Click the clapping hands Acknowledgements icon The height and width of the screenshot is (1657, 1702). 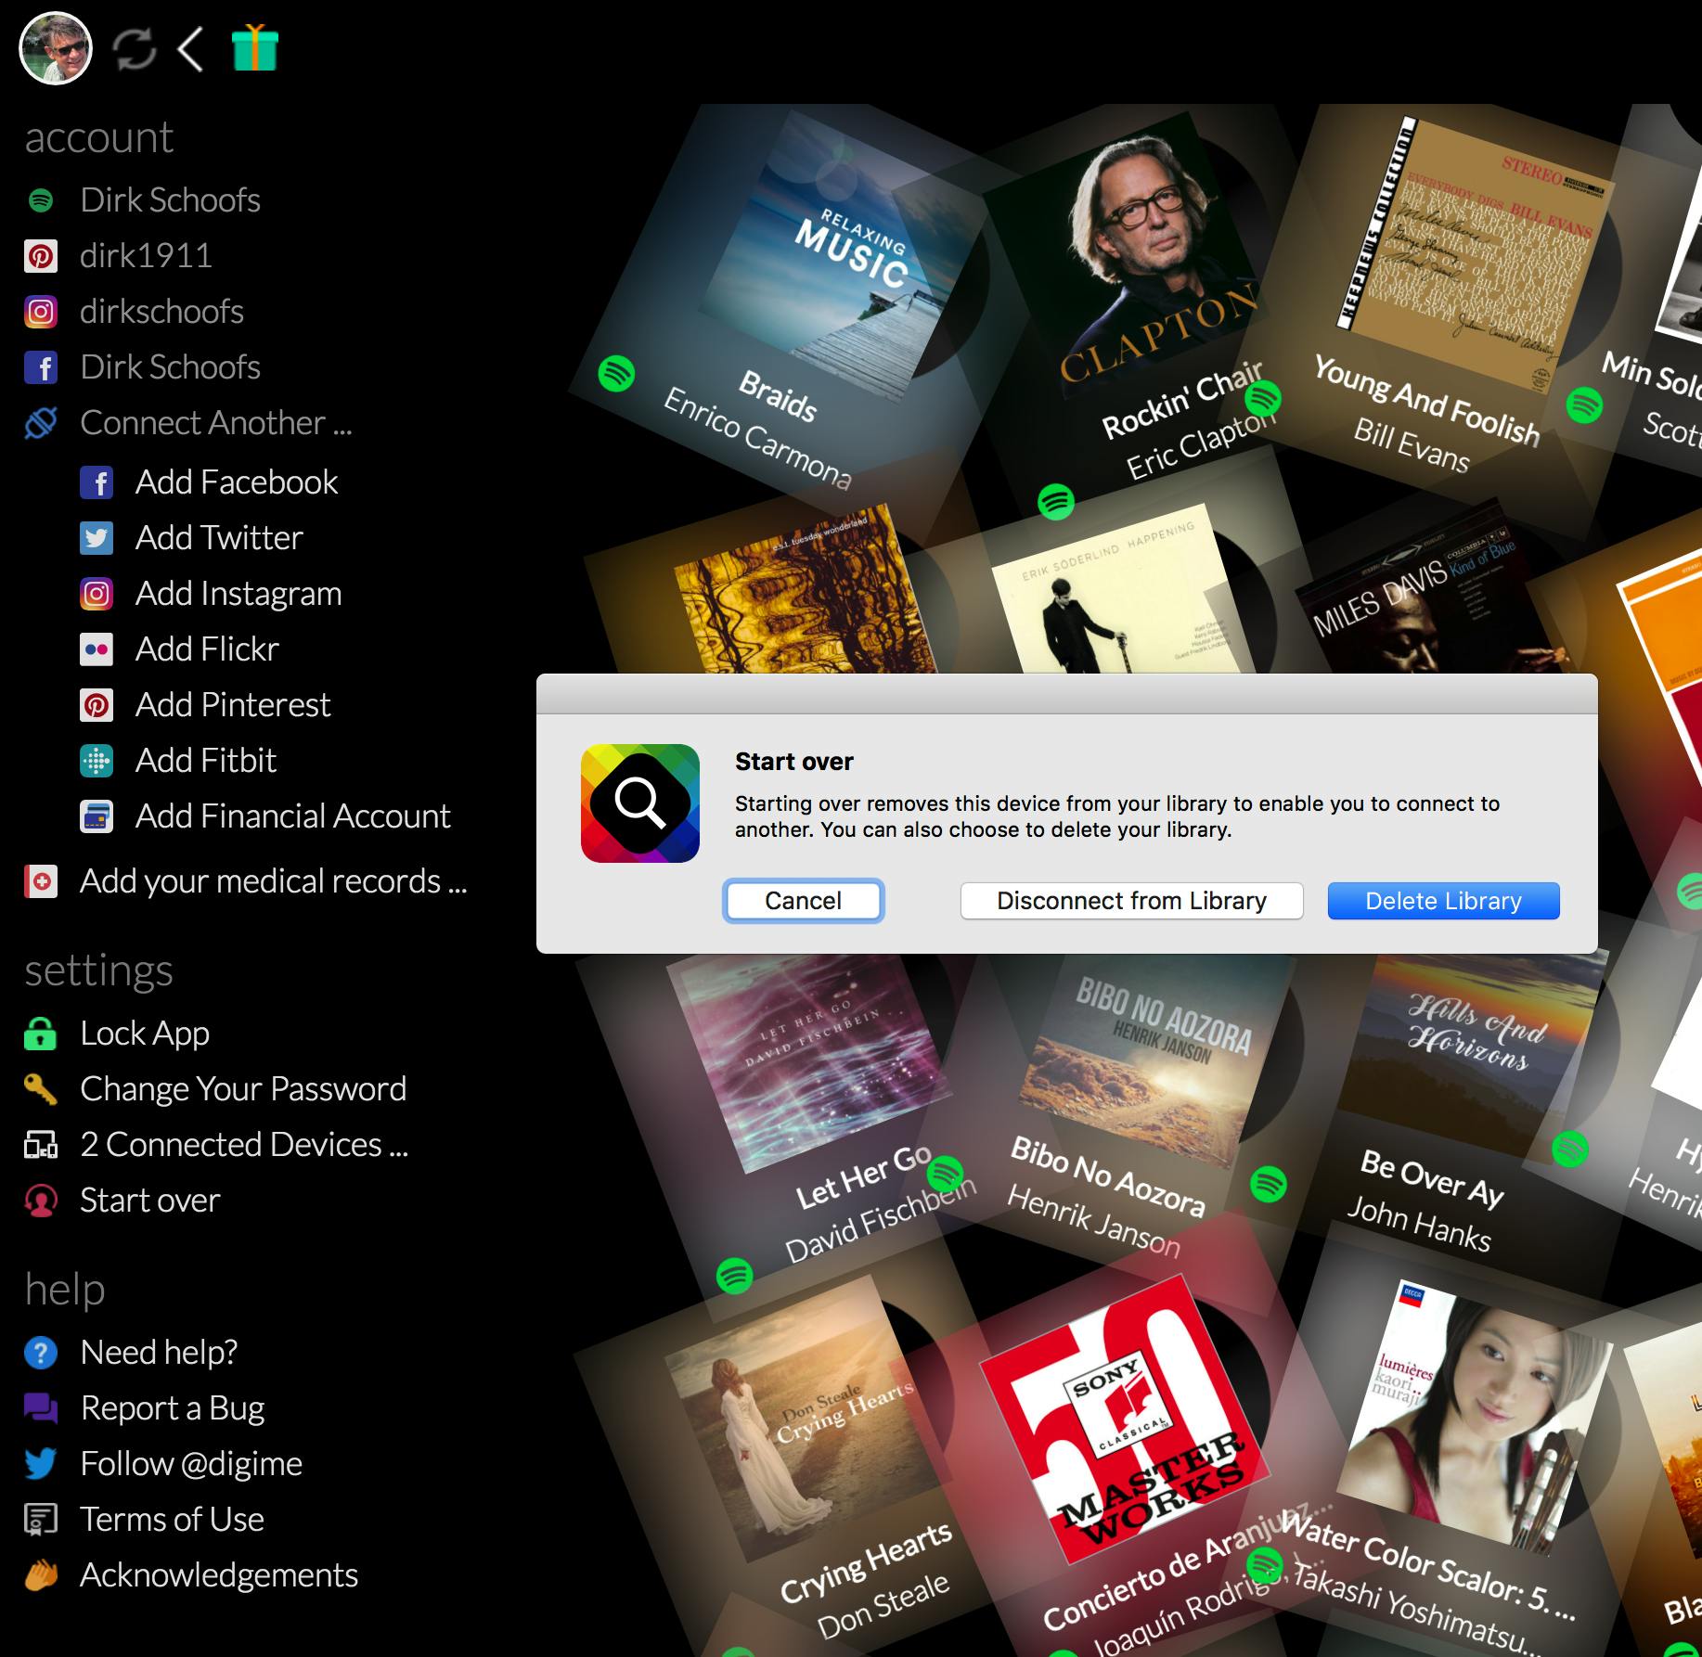pyautogui.click(x=41, y=1575)
